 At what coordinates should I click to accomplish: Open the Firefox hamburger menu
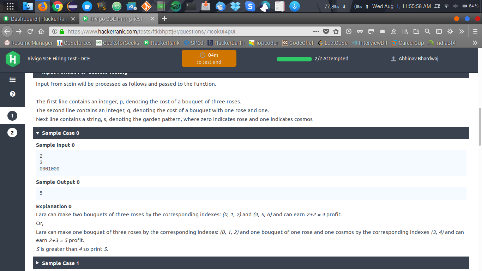pos(475,31)
